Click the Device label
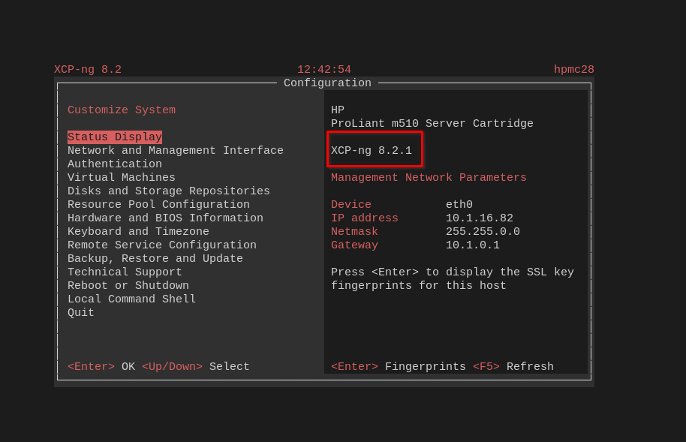Viewport: 686px width, 442px height. [x=351, y=204]
